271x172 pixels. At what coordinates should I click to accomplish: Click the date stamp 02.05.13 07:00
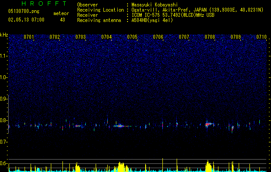(26, 20)
